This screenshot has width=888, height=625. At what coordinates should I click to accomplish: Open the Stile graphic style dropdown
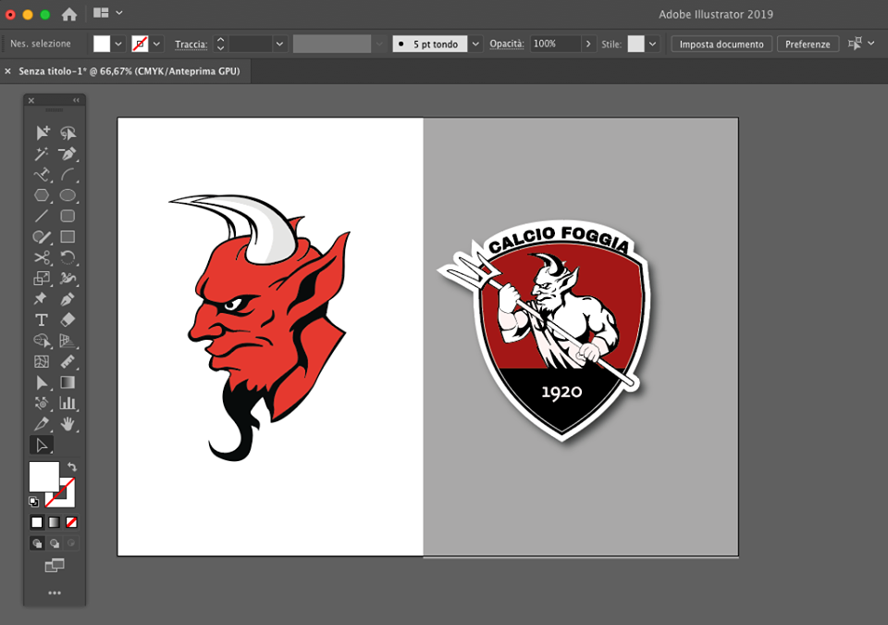tap(653, 44)
